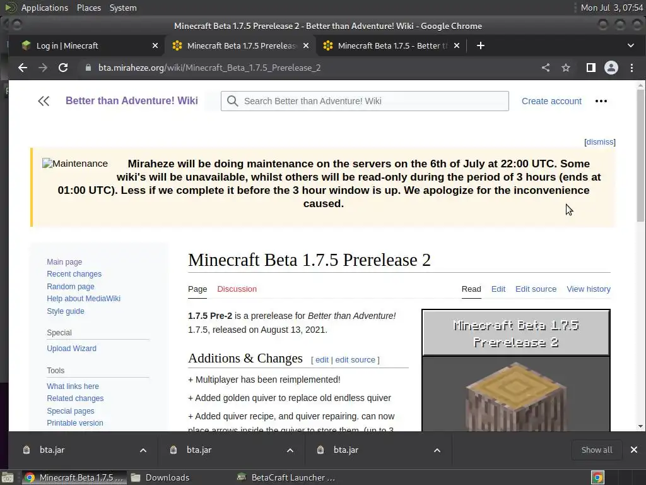Expand options for third bta.jar download
This screenshot has width=646, height=485.
point(437,450)
